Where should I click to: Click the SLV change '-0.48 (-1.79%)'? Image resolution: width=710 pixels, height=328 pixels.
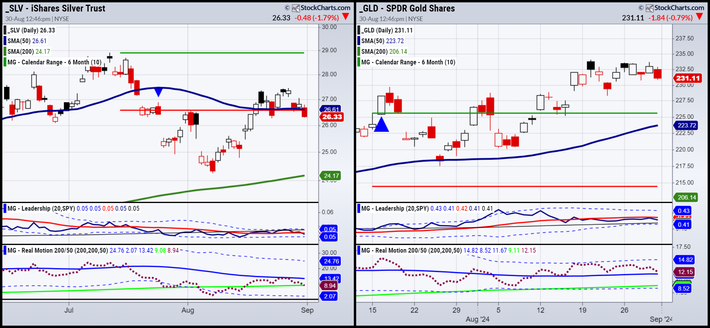[x=317, y=18]
